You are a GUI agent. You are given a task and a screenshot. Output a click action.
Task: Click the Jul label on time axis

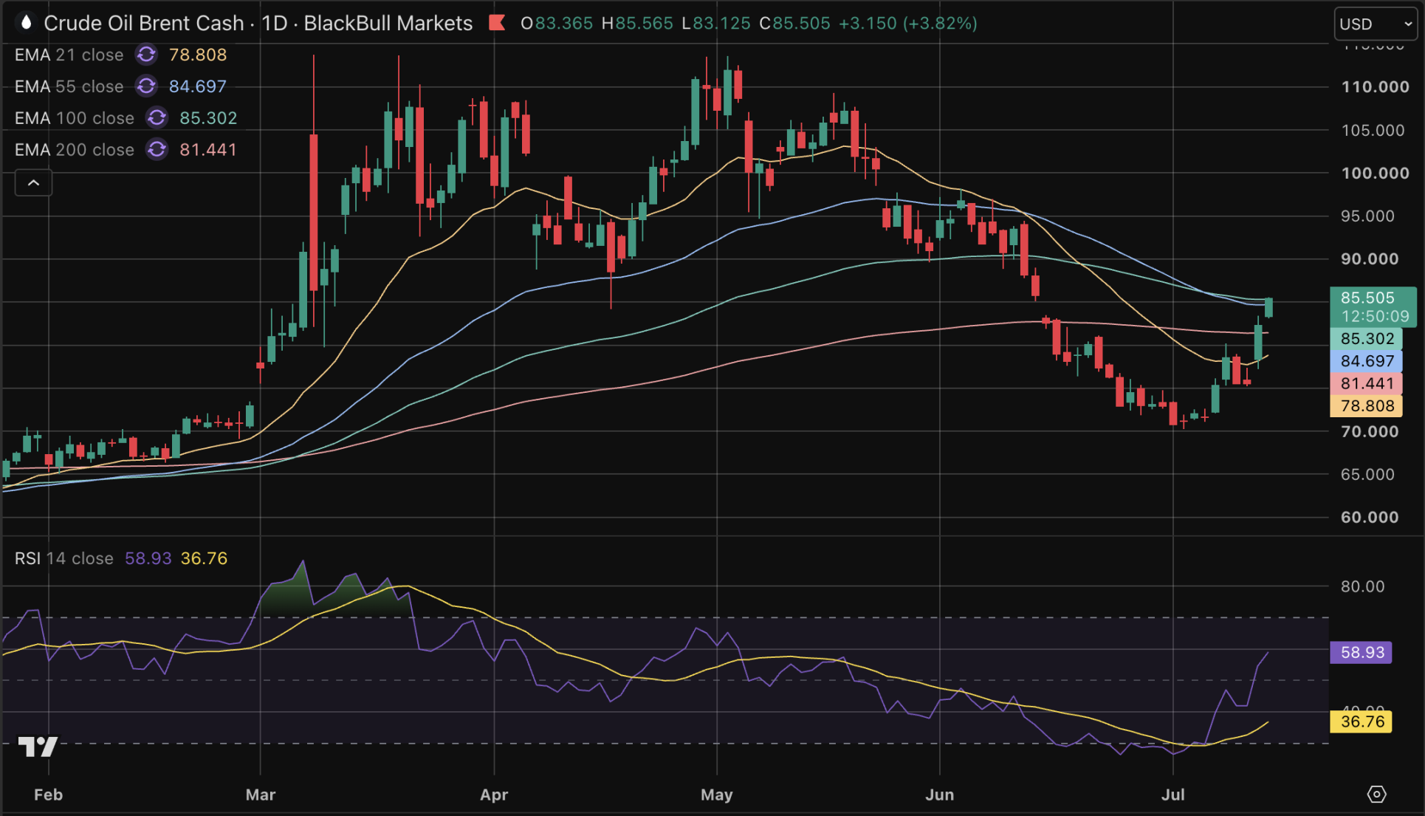[1172, 795]
